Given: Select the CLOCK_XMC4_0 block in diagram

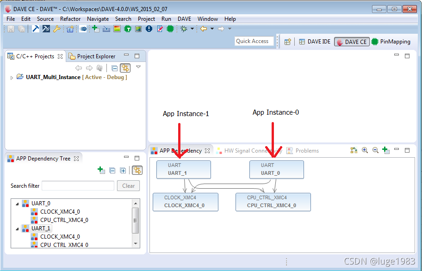Looking at the screenshot, I should coord(186,202).
